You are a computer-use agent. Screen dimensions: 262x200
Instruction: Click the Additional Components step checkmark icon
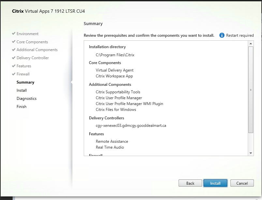tap(14, 49)
